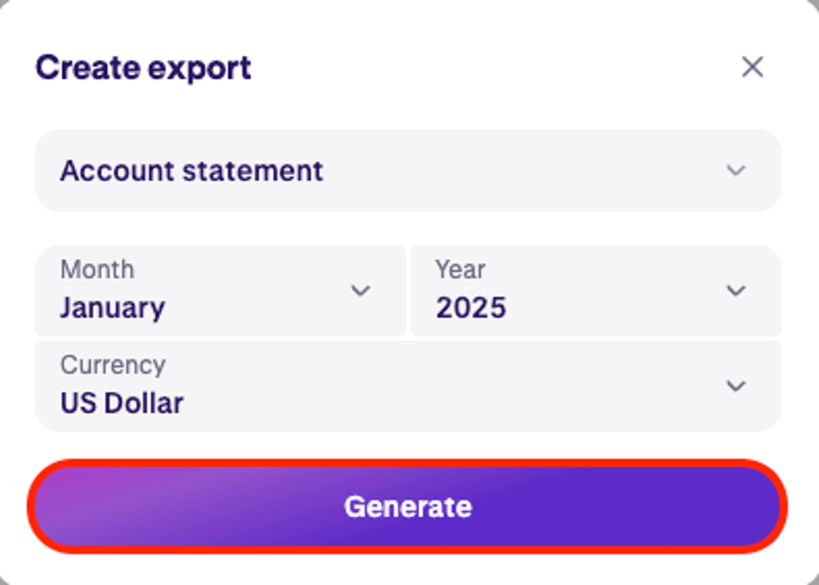Select the US Dollar currency value

click(122, 403)
